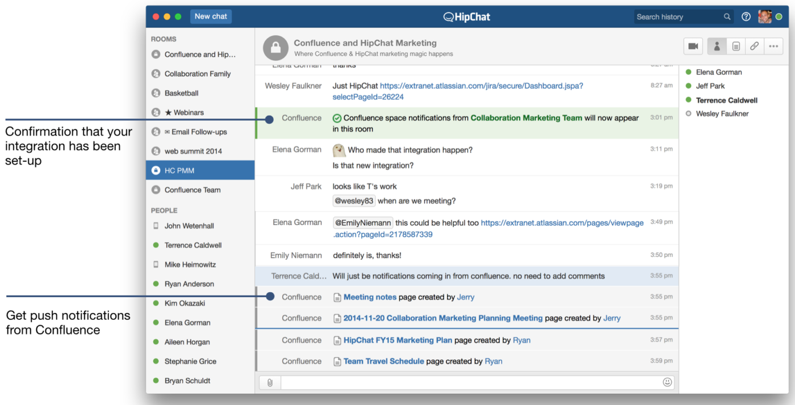Screen dimensions: 795x405
Task: Start a video call from the room toolbar
Action: [693, 46]
